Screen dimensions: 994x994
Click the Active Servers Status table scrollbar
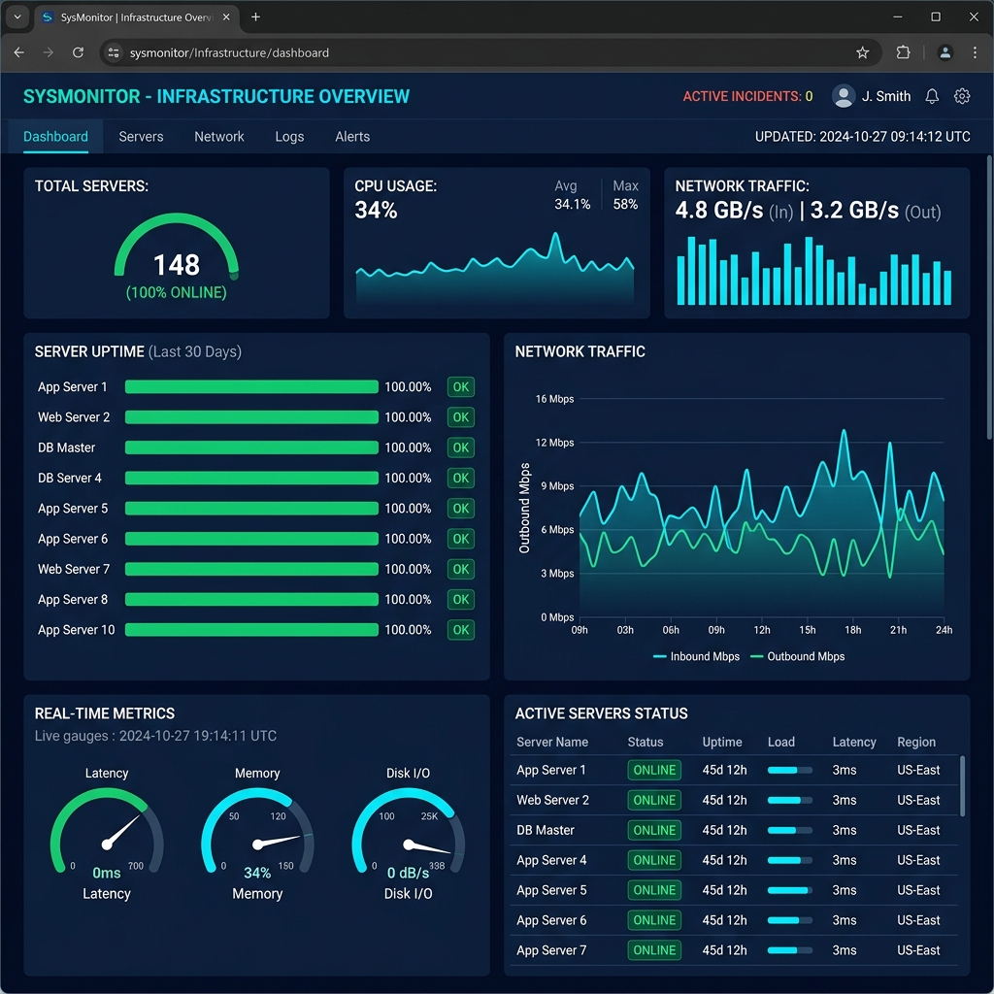tap(962, 786)
